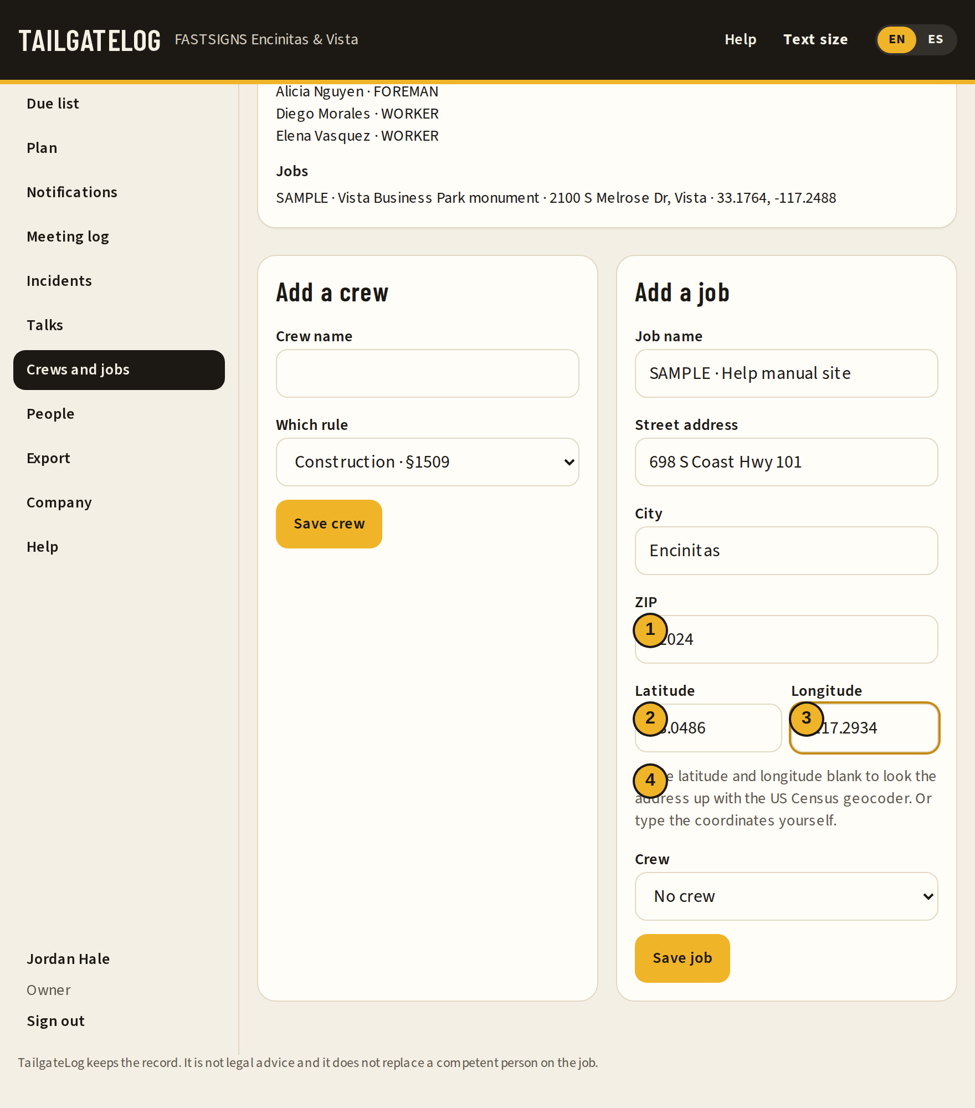Screen dimensions: 975x1108
Task: Open Help in the sidebar
Action: (x=119, y=547)
